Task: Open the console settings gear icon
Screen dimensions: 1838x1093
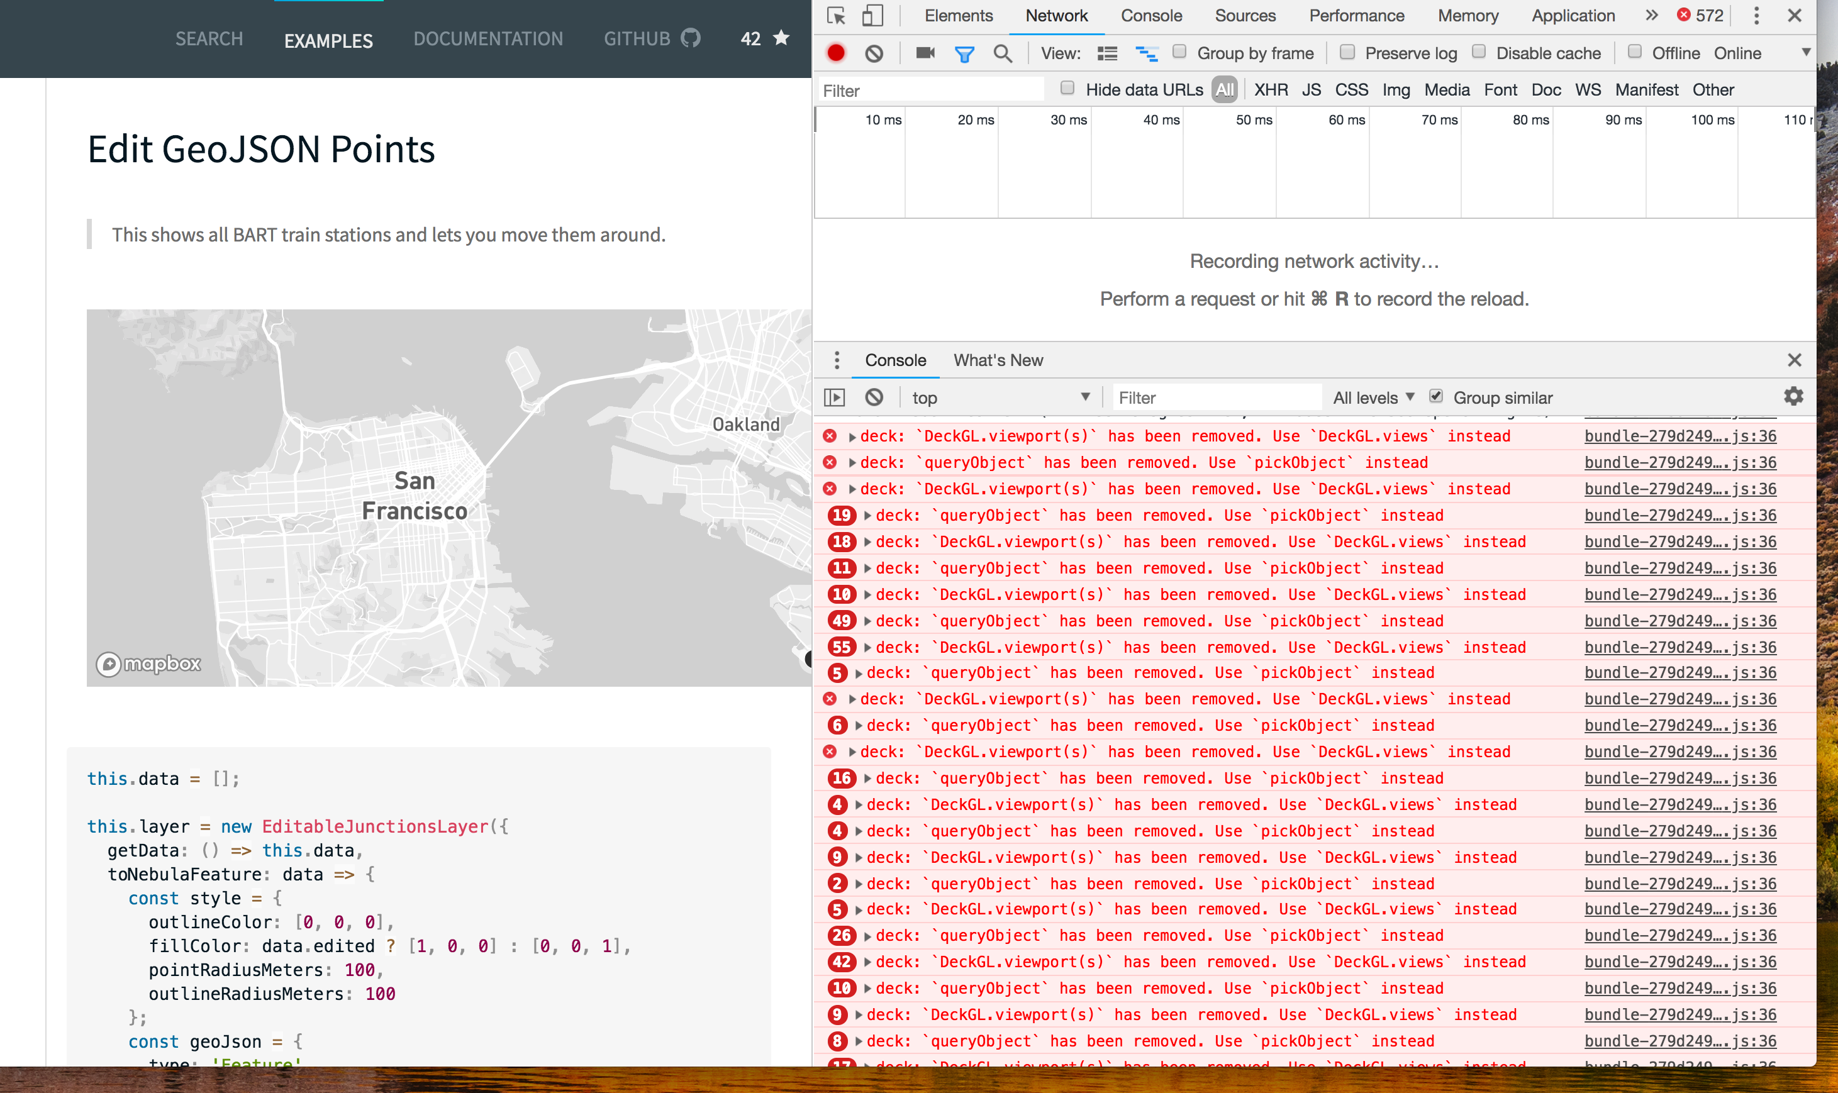Action: [x=1793, y=397]
